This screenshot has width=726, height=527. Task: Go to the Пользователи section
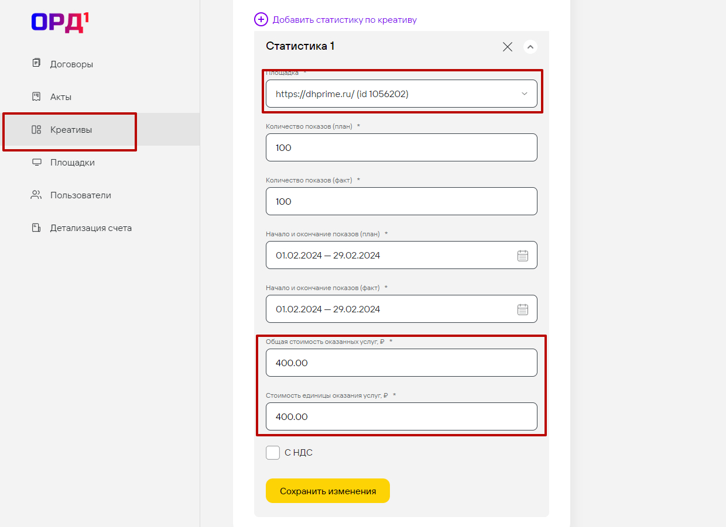[80, 195]
